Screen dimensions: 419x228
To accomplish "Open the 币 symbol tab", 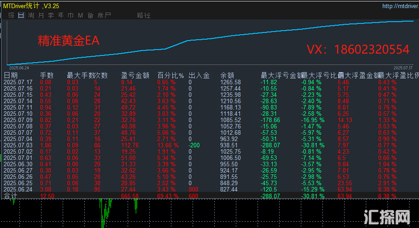I will coord(70,15).
